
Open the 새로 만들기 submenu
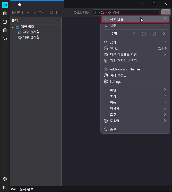tap(135, 19)
